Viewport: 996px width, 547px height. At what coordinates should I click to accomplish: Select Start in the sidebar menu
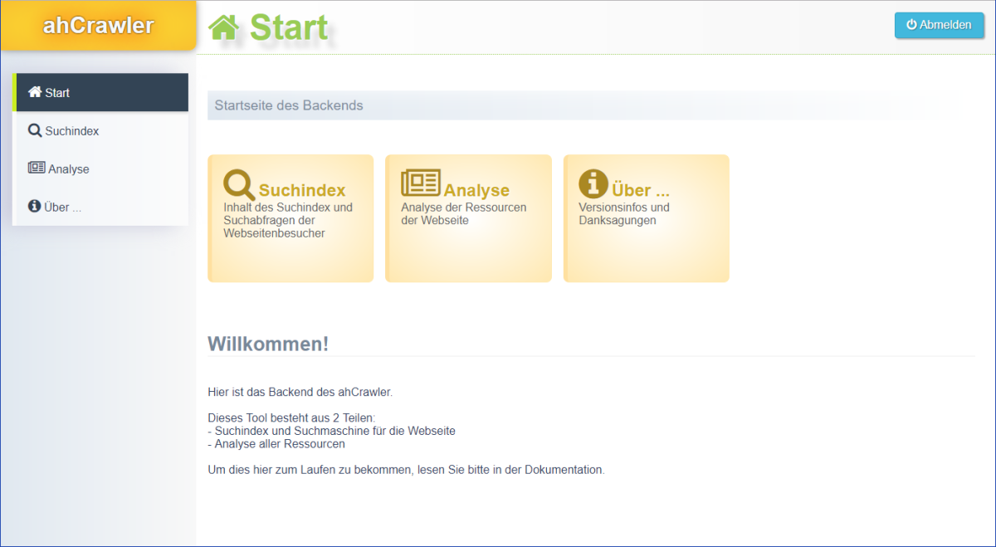(x=100, y=92)
